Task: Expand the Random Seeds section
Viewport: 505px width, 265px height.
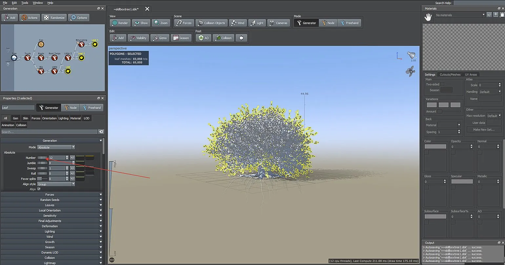Action: click(50, 200)
